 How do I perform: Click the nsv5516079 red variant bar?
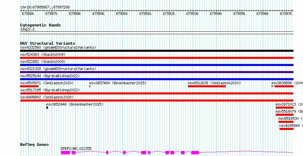(x=285, y=115)
